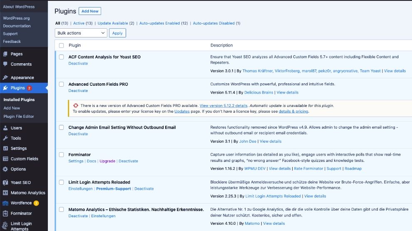Click the Users person icon
This screenshot has width=412, height=231.
click(x=5, y=128)
